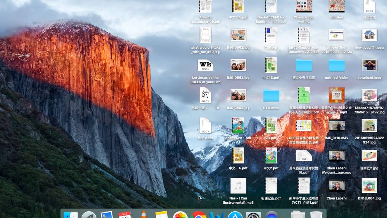This screenshot has height=218, width=387.
Task: Open System Preferences gear in Dock
Action: click(253, 215)
